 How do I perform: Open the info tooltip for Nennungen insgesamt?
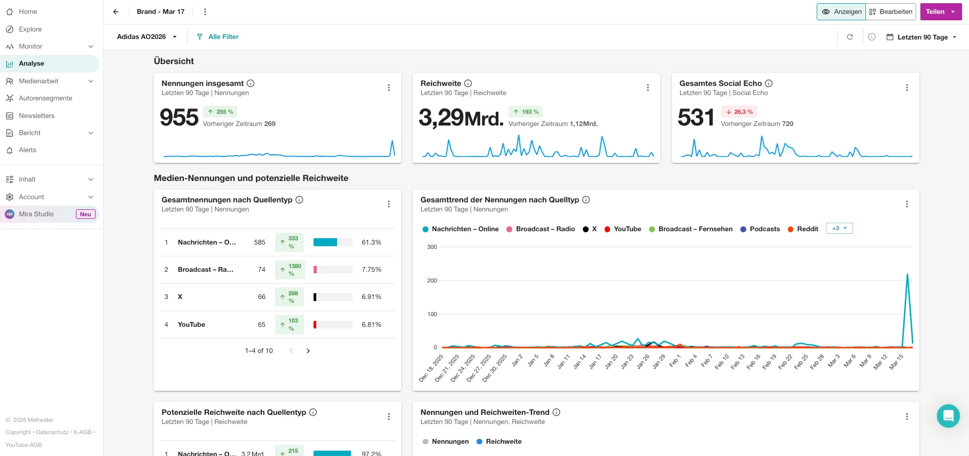tap(251, 83)
